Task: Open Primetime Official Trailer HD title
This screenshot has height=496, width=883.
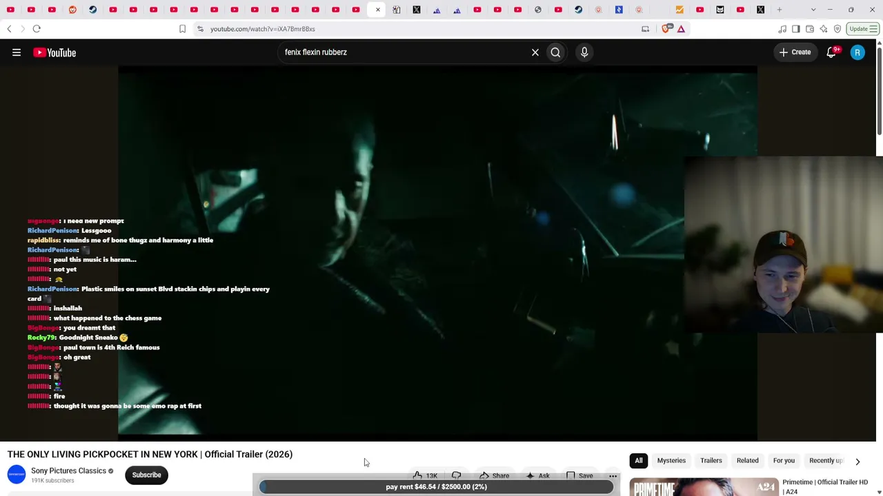Action: pos(825,486)
